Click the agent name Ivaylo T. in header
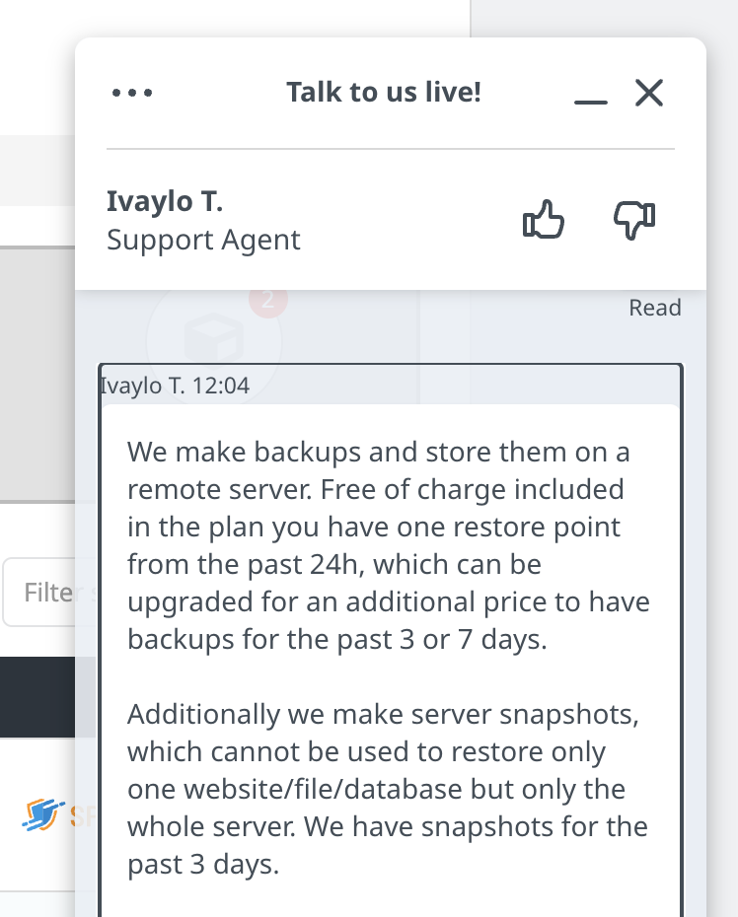738x917 pixels. (x=165, y=201)
